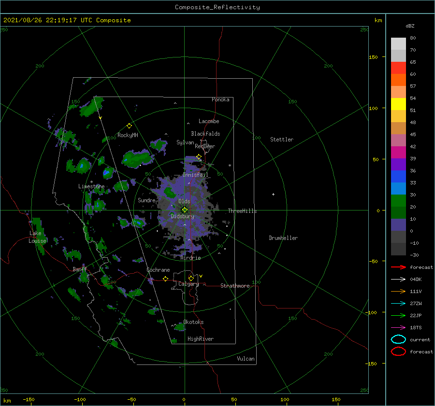435x406 pixels.
Task: Click the Banff town label
Action: click(x=80, y=269)
